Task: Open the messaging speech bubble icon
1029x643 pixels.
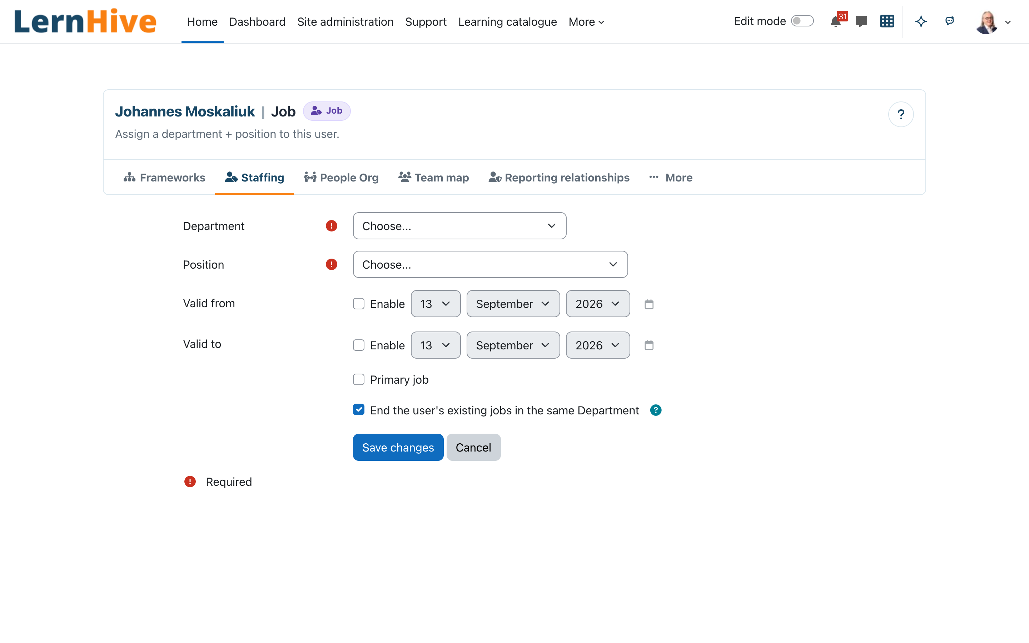Action: pos(861,21)
